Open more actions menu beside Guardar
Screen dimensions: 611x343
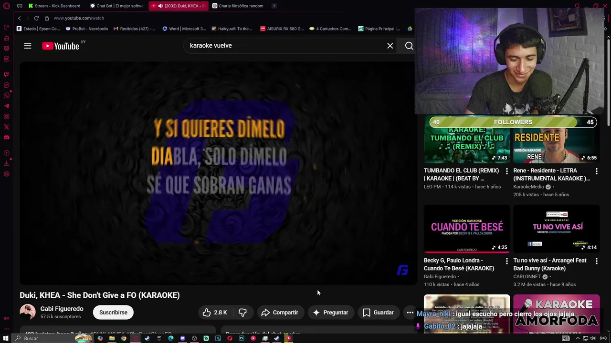click(x=410, y=313)
